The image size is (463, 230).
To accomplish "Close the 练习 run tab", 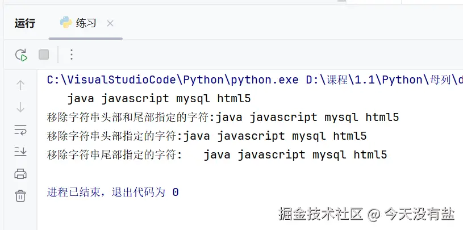I will coord(110,23).
